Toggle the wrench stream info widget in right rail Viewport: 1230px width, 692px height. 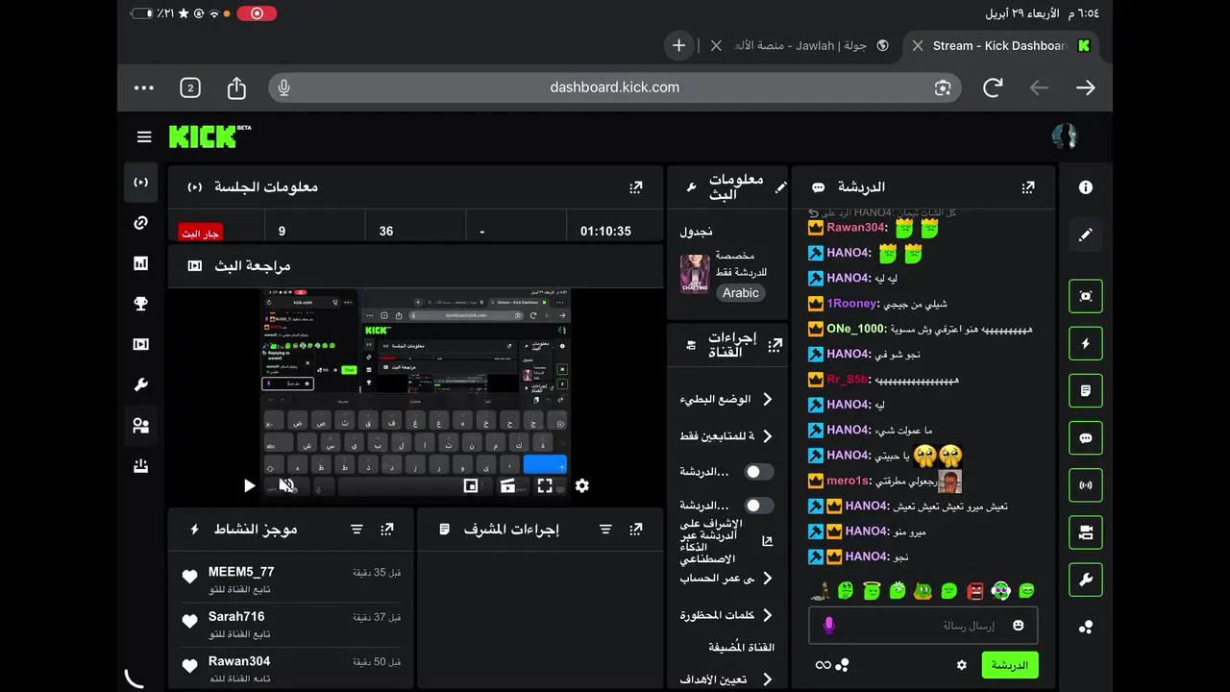pyautogui.click(x=1086, y=580)
